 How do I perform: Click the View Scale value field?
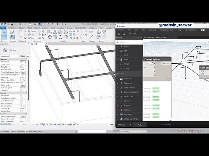pyautogui.click(x=23, y=62)
